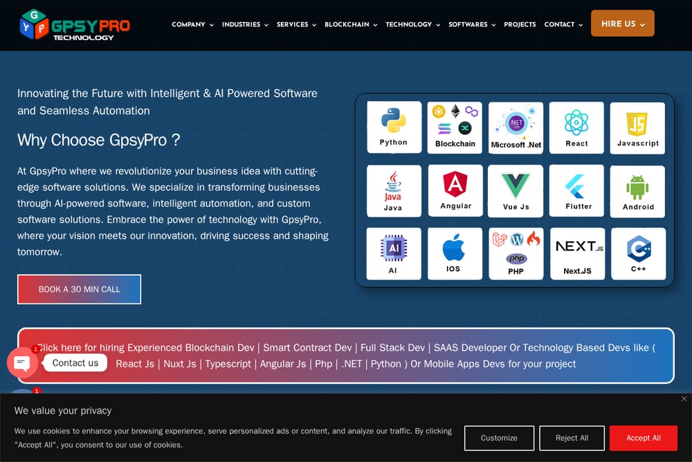The width and height of the screenshot is (692, 462).
Task: Open the Microsoft .Net tile
Action: point(516,127)
